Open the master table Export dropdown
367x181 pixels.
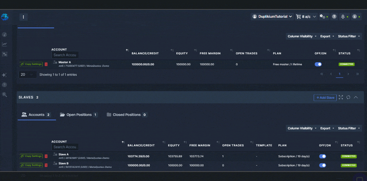[327, 36]
